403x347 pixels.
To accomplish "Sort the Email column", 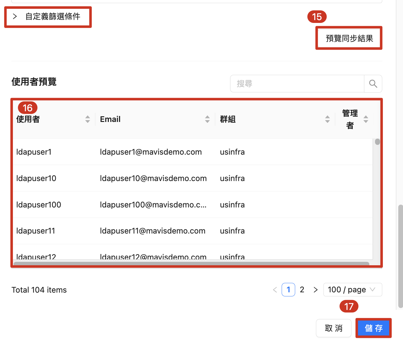I will 207,119.
